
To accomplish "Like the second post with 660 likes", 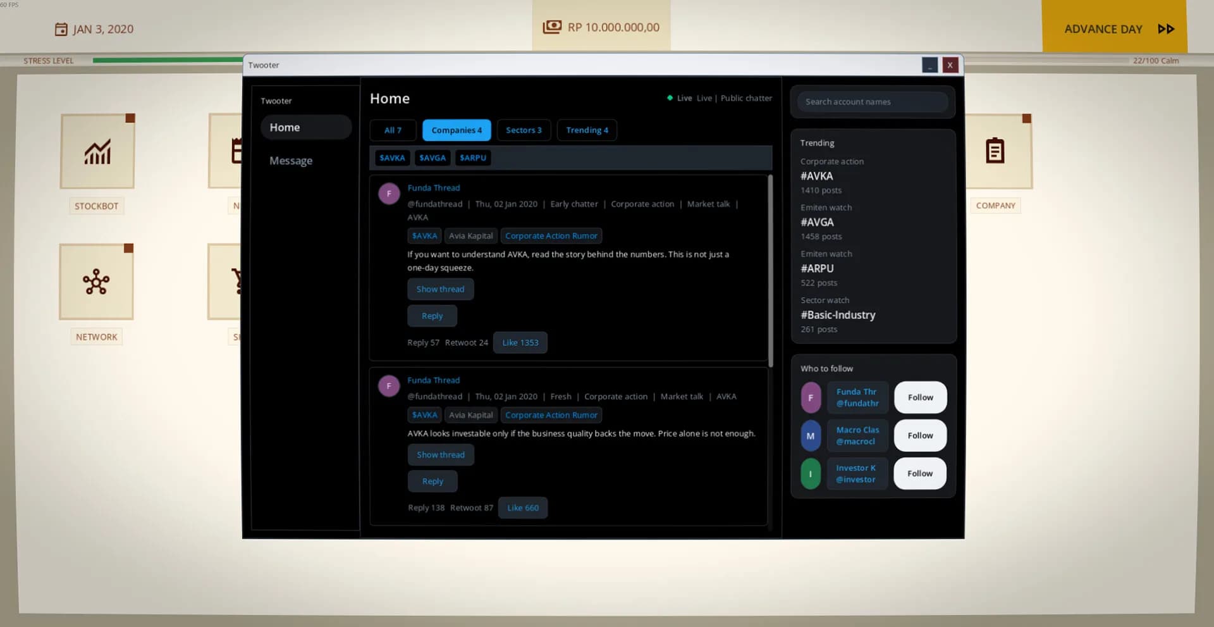I will [523, 508].
